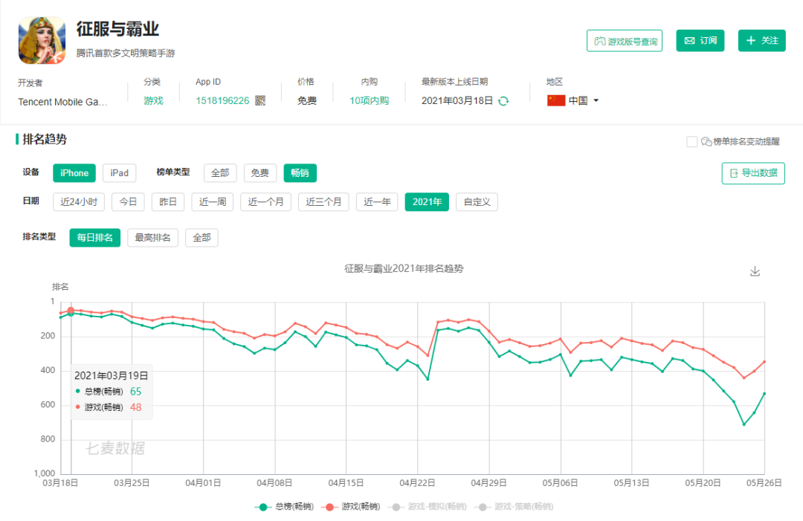The height and width of the screenshot is (521, 803).
Task: Select 全部 ranking type option
Action: click(201, 238)
